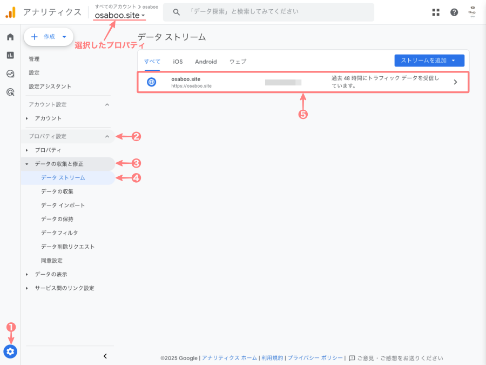Select the すべて tab
Screen dimensions: 486x365
(x=152, y=62)
